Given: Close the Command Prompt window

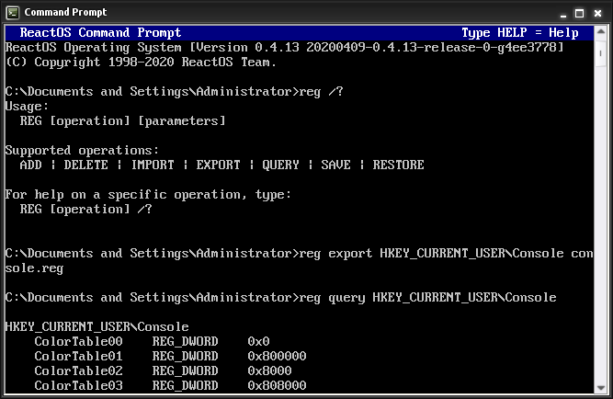Looking at the screenshot, I should (x=596, y=12).
